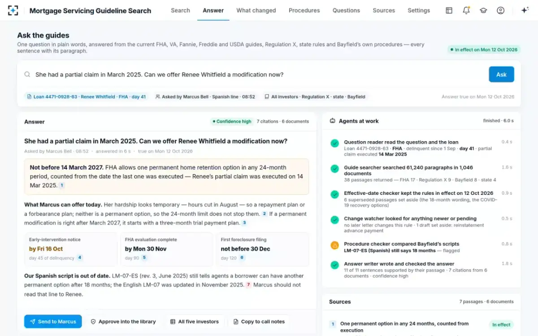Click the Answer writer green check icon
This screenshot has height=336, width=538.
click(x=334, y=265)
